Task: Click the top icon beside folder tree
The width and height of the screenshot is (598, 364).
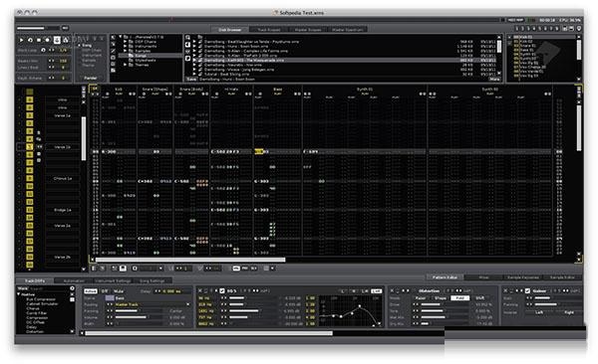Action: pos(113,38)
